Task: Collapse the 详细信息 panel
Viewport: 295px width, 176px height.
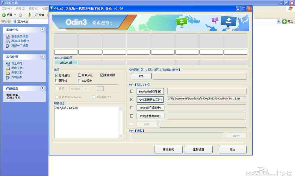Action: (x=42, y=88)
